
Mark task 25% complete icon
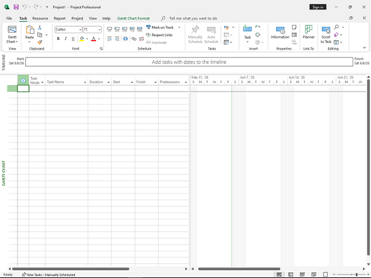117,30
